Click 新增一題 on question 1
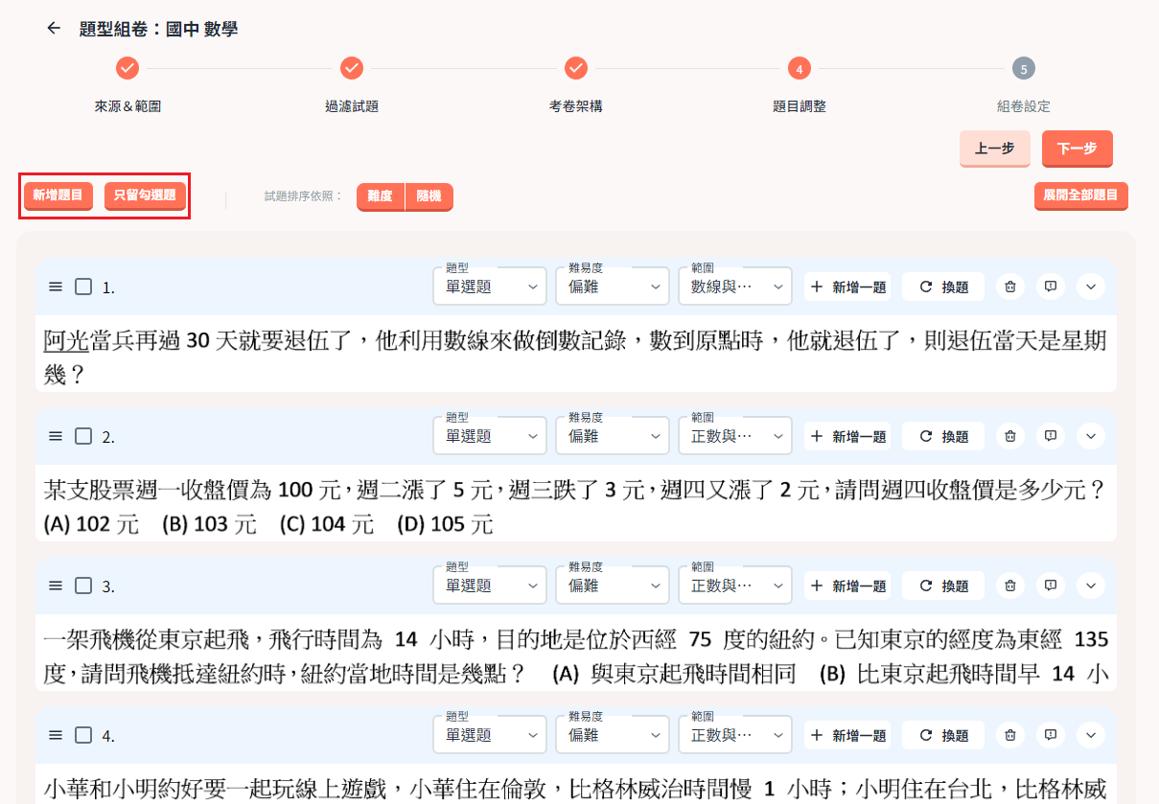The image size is (1159, 804). coord(847,287)
